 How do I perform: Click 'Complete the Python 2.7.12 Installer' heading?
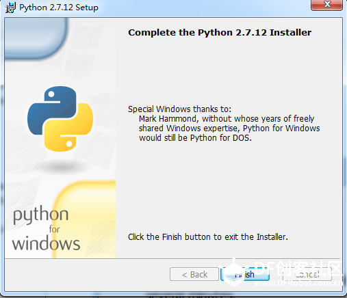[x=220, y=33]
